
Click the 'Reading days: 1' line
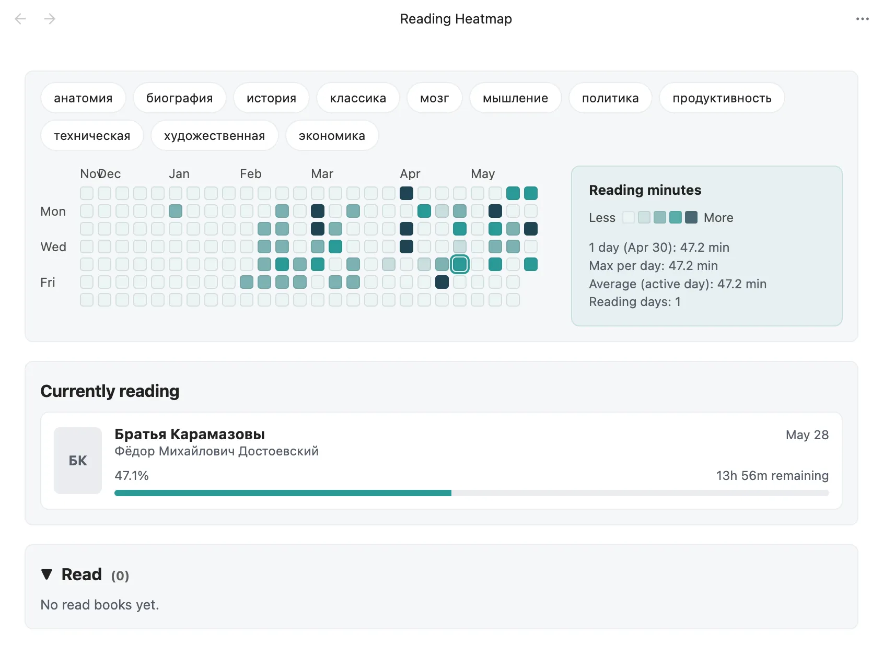(x=635, y=302)
